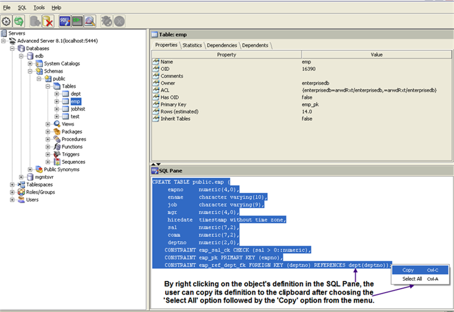Collapse the Tables node
This screenshot has height=312, width=454.
(x=48, y=86)
